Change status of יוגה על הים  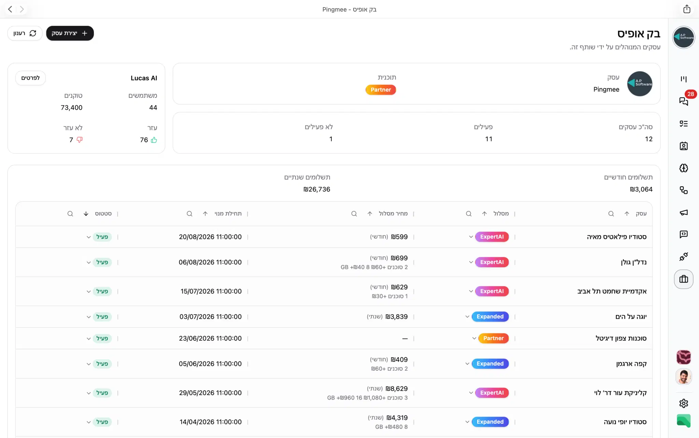99,317
